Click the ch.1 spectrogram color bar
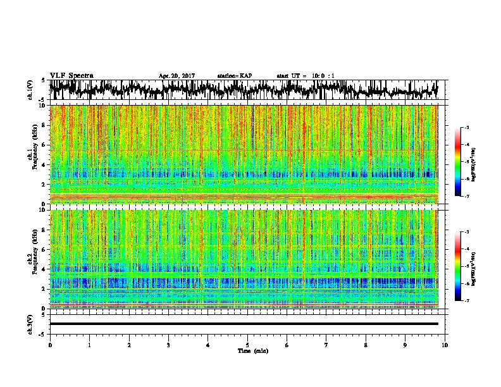 tap(458, 162)
